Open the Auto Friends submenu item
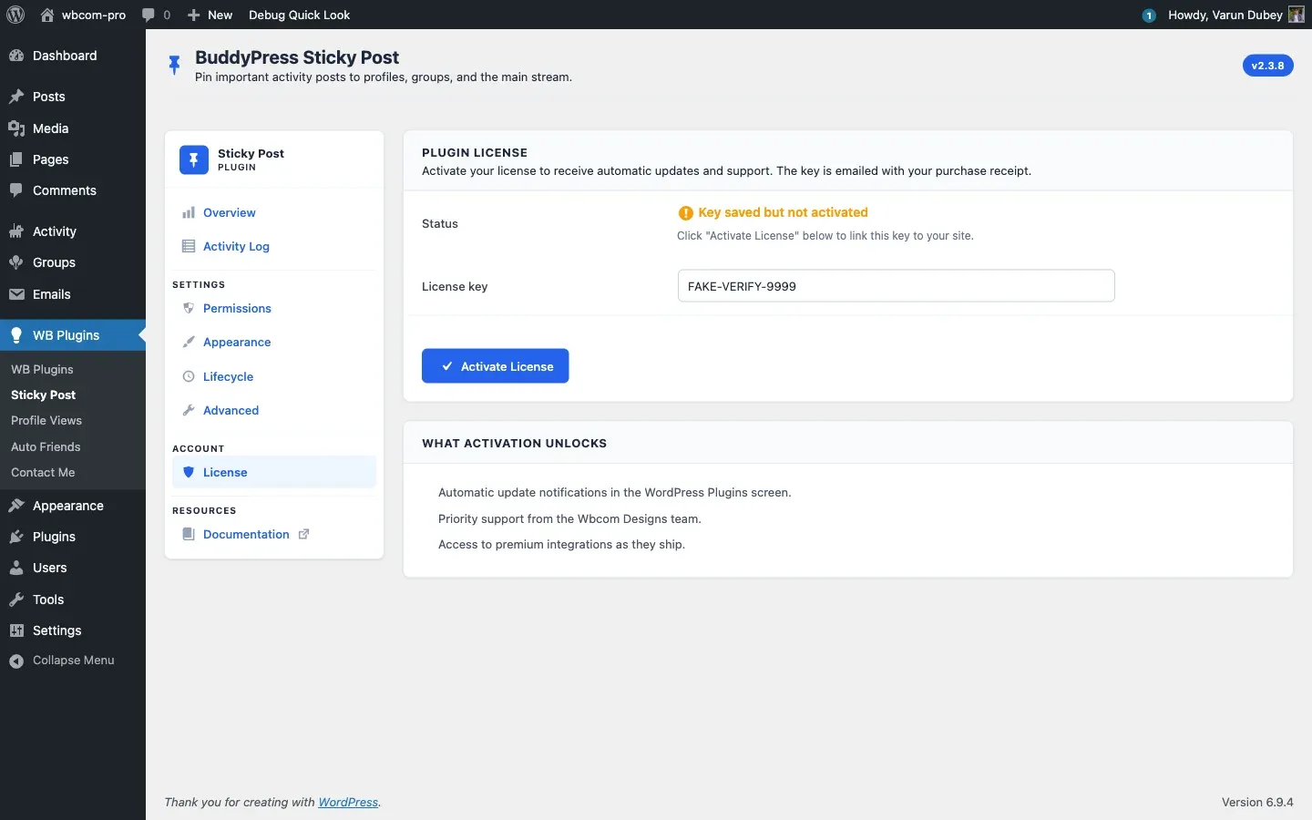 click(46, 446)
